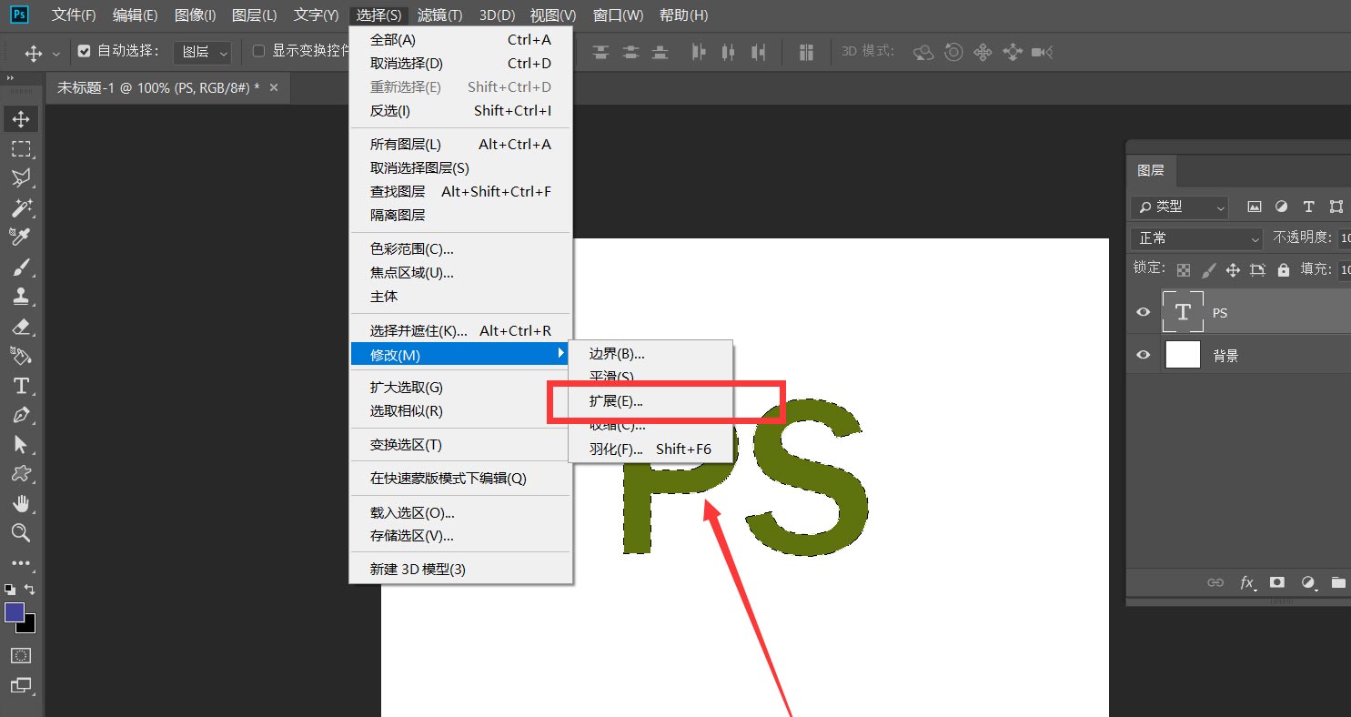Select the Magic Wand tool
Viewport: 1351px width, 717px height.
click(x=21, y=208)
